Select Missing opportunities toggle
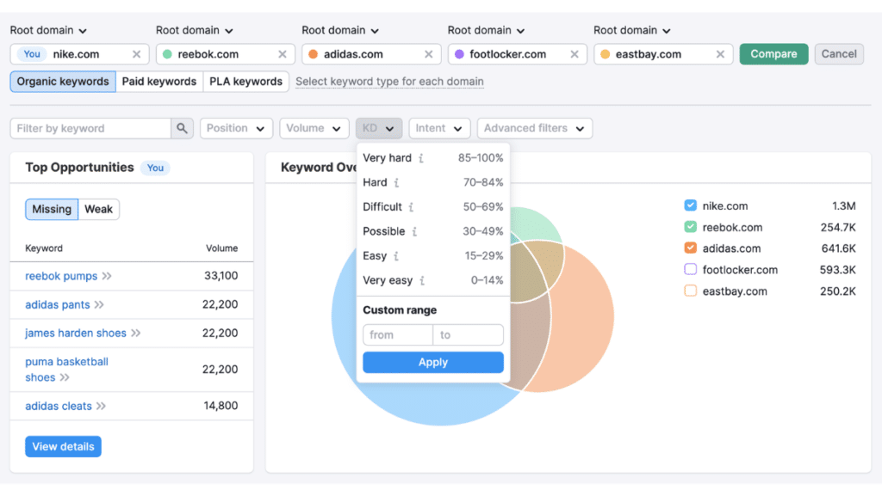Viewport: 882px width, 496px height. (x=52, y=209)
